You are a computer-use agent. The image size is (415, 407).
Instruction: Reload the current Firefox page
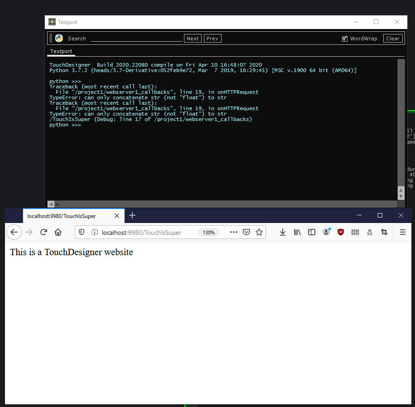(x=43, y=232)
